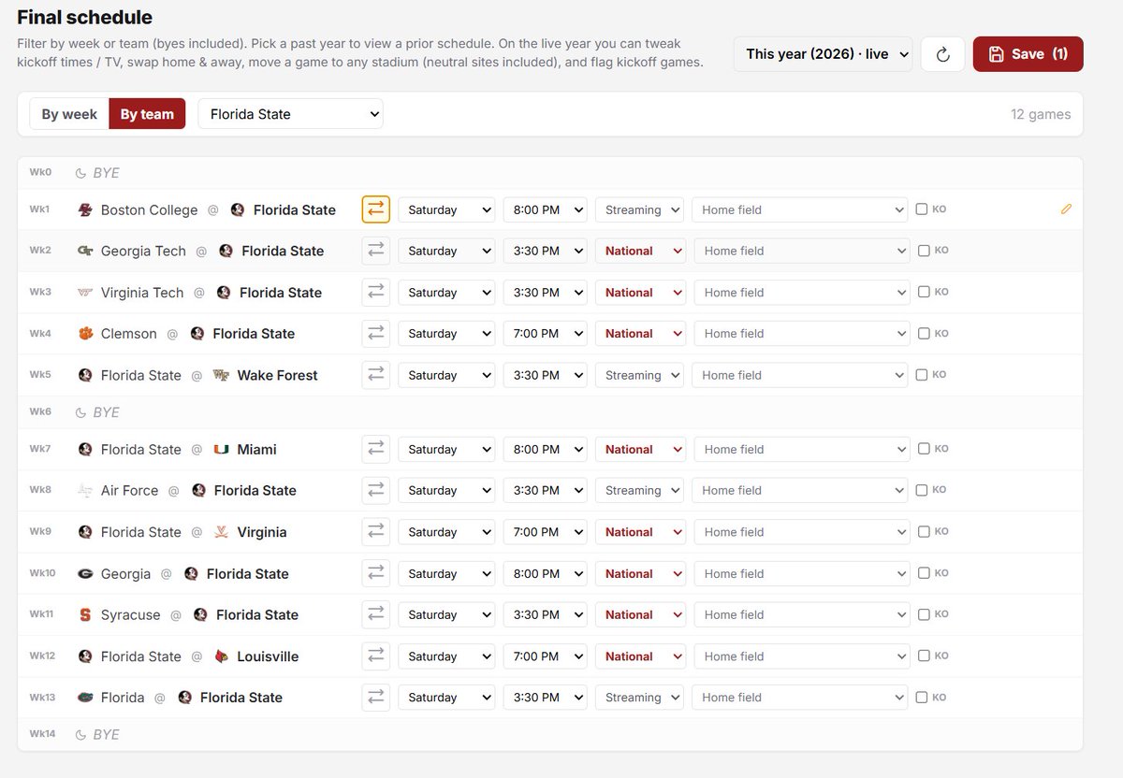
Task: Flag Clemson game as kickoff (KO)
Action: [x=924, y=333]
